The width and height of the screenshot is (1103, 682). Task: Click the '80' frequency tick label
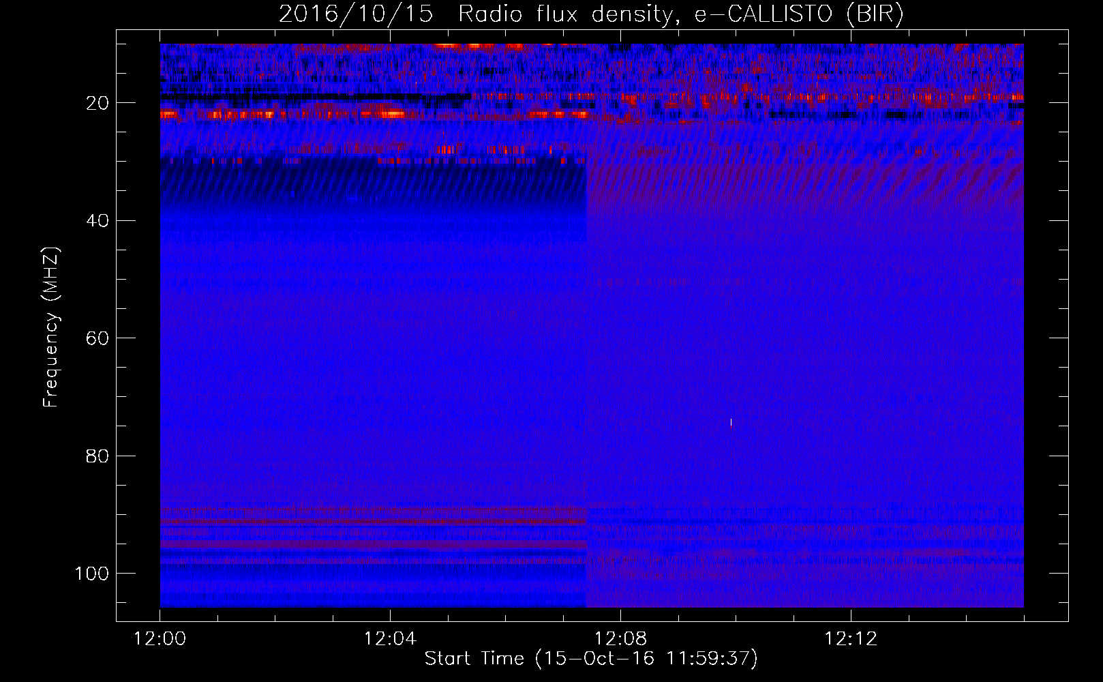pyautogui.click(x=98, y=456)
